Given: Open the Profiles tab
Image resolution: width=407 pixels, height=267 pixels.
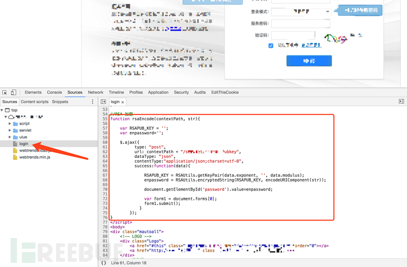Looking at the screenshot, I should point(136,93).
